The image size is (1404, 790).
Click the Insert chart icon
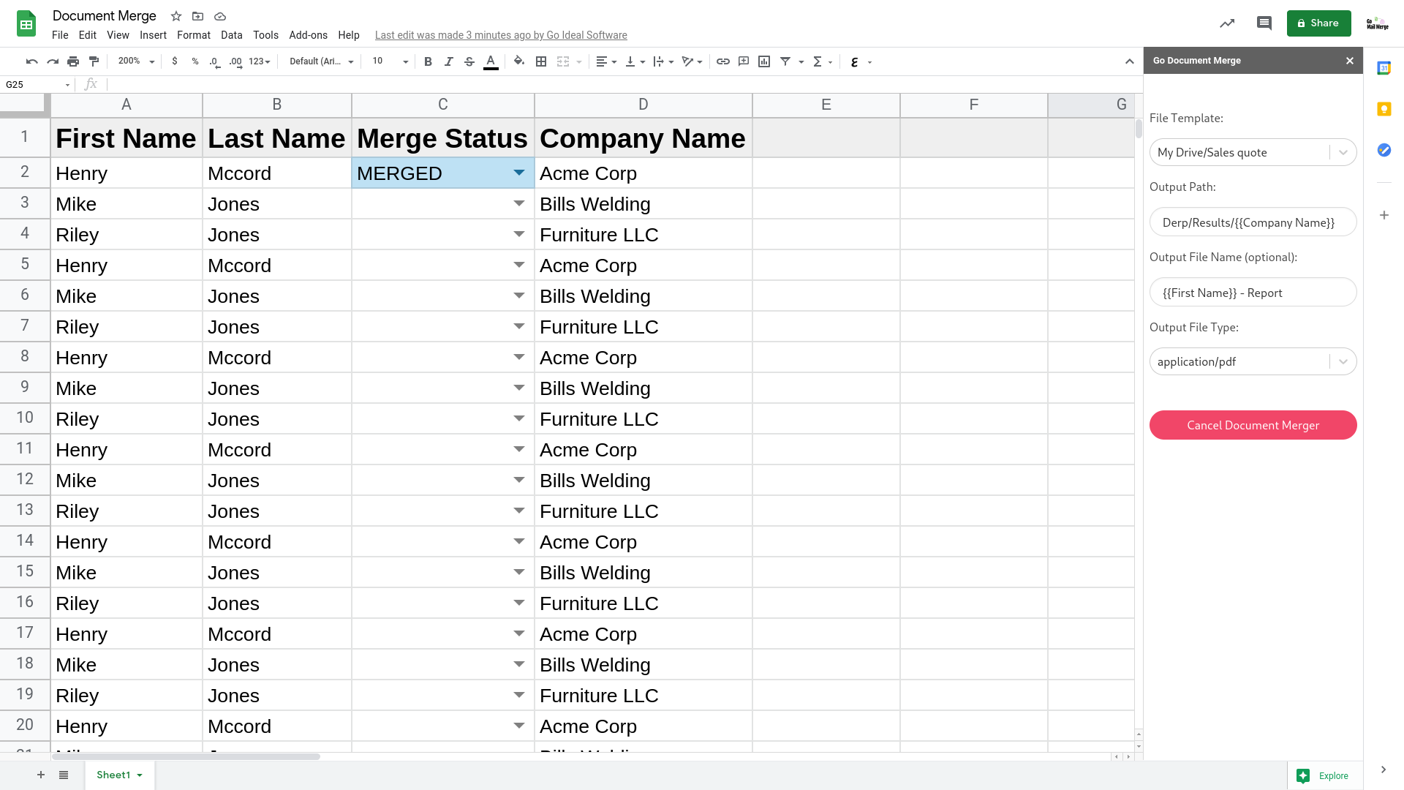tap(765, 61)
